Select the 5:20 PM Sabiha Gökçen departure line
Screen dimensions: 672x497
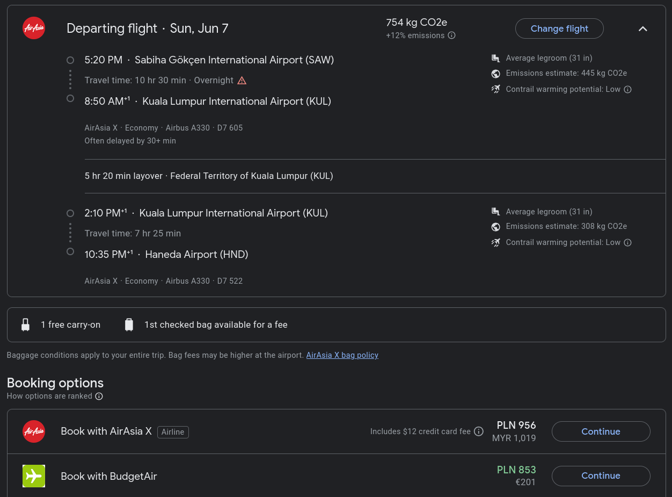coord(209,60)
